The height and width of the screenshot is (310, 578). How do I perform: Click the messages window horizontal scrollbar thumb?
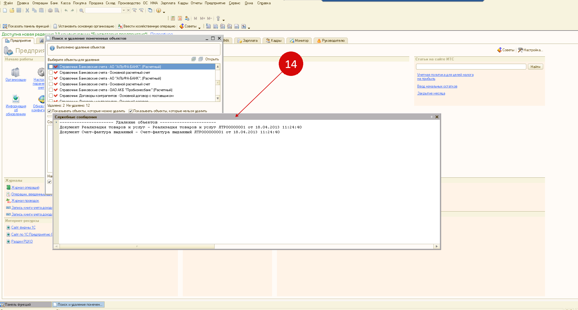click(137, 246)
